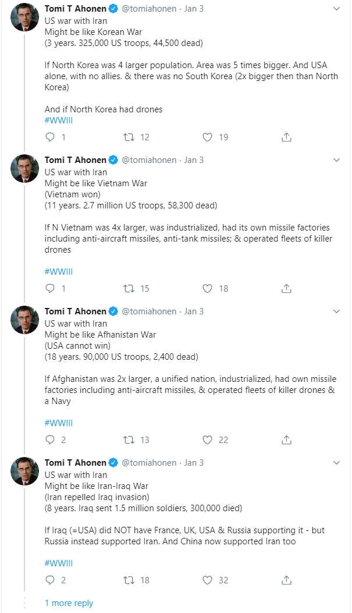Like the Afghanistan War tweet
Screen dimensions: 352x613
point(208,440)
